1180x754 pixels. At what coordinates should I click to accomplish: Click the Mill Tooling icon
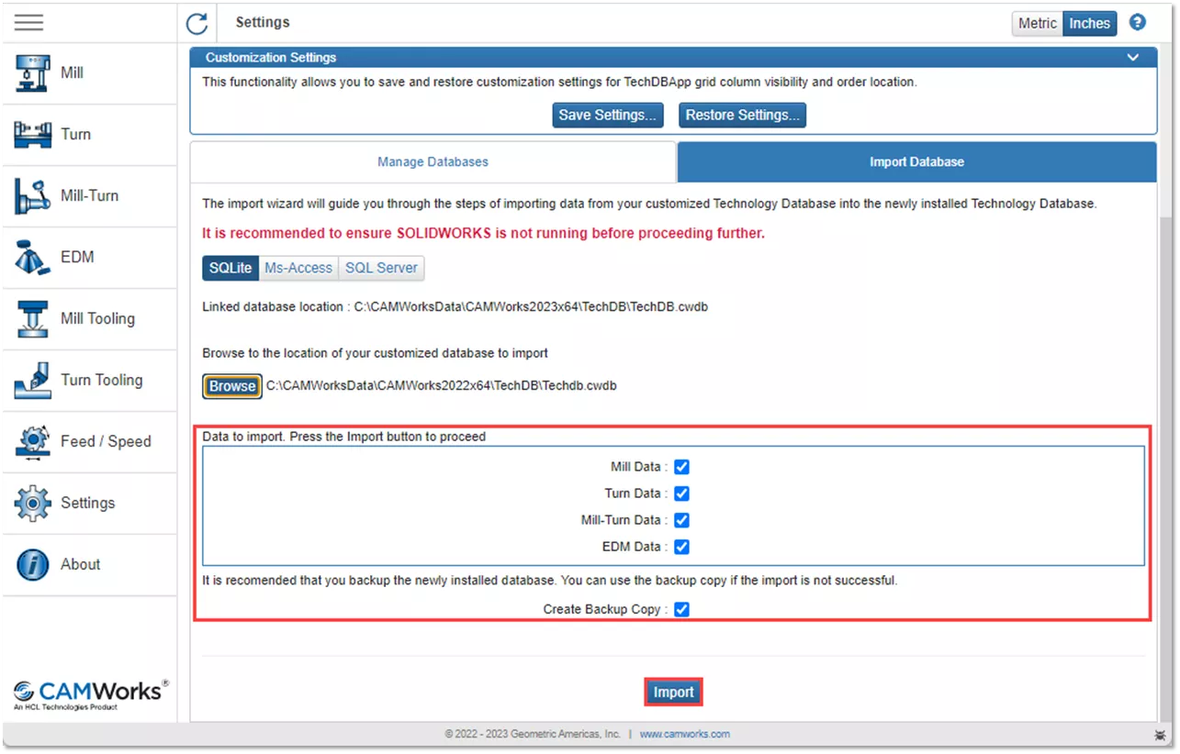click(x=32, y=318)
